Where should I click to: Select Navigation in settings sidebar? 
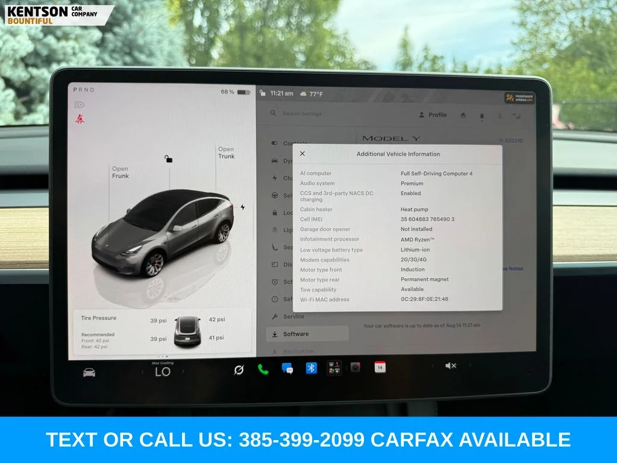[293, 351]
